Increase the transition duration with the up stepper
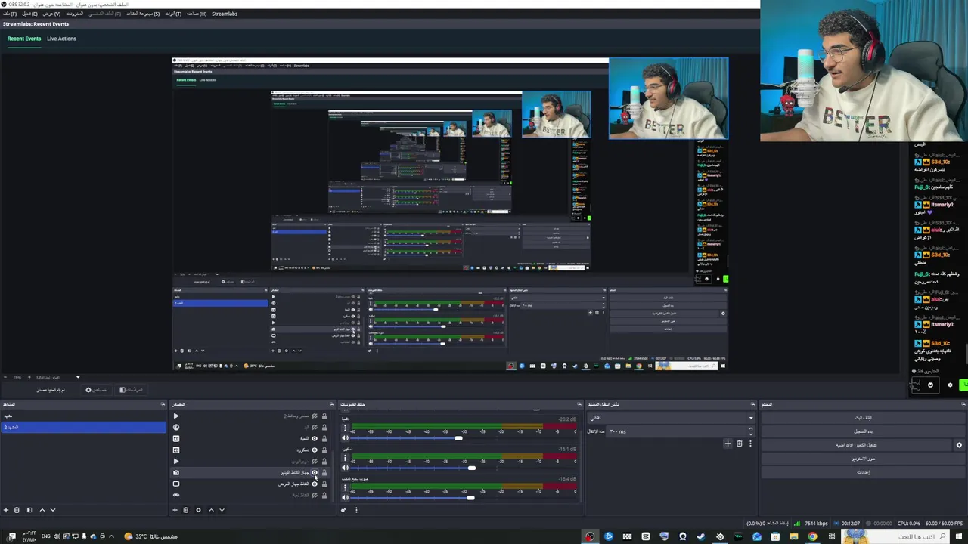This screenshot has height=544, width=968. [750, 428]
